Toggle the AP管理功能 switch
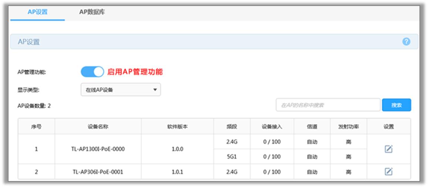The height and width of the screenshot is (187, 428). point(92,72)
